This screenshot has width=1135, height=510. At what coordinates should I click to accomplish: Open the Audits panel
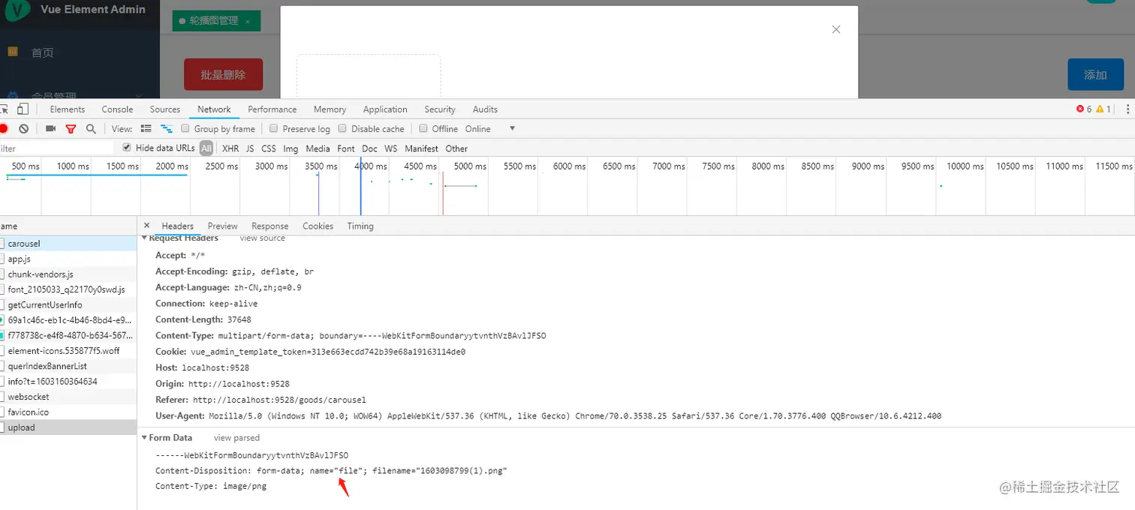(x=485, y=109)
